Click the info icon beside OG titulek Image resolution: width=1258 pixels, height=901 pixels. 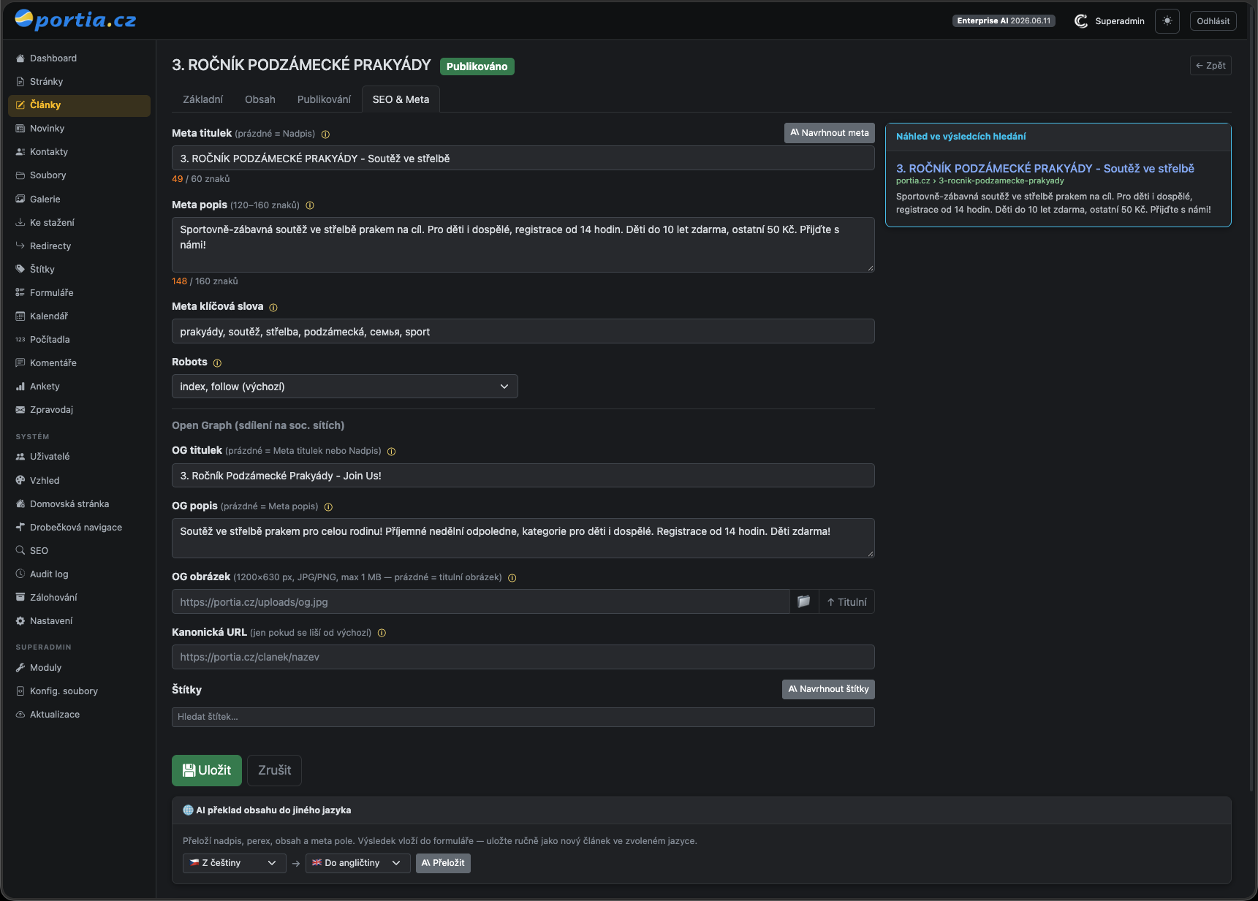(391, 452)
